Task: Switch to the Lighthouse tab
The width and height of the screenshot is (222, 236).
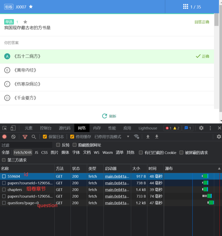Action: [148, 128]
